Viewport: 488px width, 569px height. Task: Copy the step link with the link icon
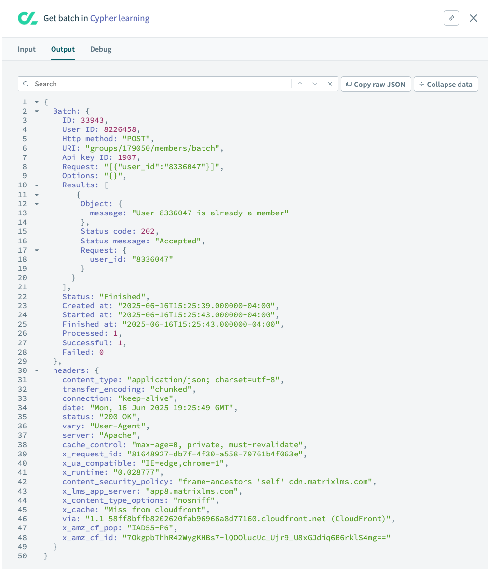451,18
